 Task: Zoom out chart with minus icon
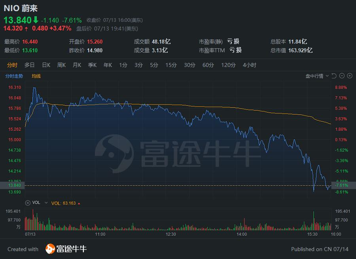pyautogui.click(x=342, y=76)
